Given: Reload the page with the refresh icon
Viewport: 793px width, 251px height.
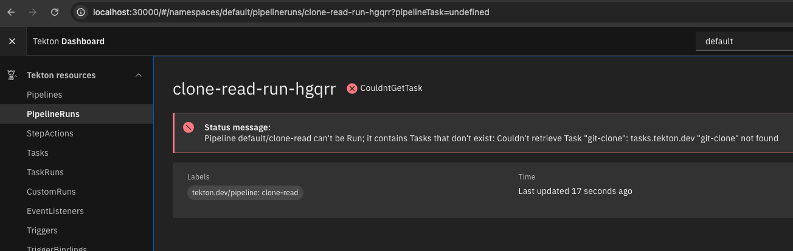Looking at the screenshot, I should click(55, 12).
